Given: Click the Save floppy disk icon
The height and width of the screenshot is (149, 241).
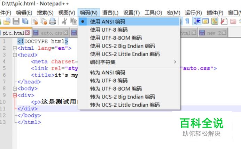Looking at the screenshot, I should [16, 21].
